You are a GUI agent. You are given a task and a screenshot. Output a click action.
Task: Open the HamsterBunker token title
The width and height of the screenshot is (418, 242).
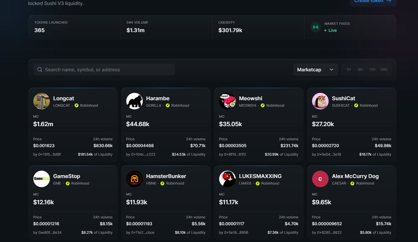(x=166, y=176)
